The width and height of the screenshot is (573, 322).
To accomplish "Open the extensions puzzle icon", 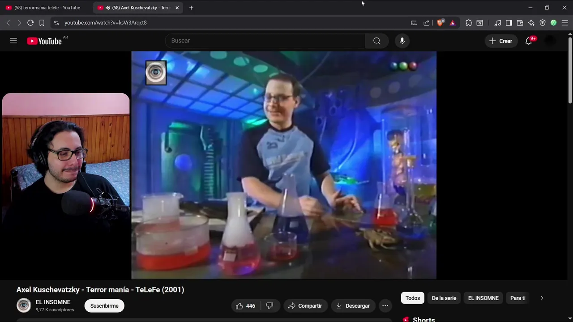I will (469, 23).
